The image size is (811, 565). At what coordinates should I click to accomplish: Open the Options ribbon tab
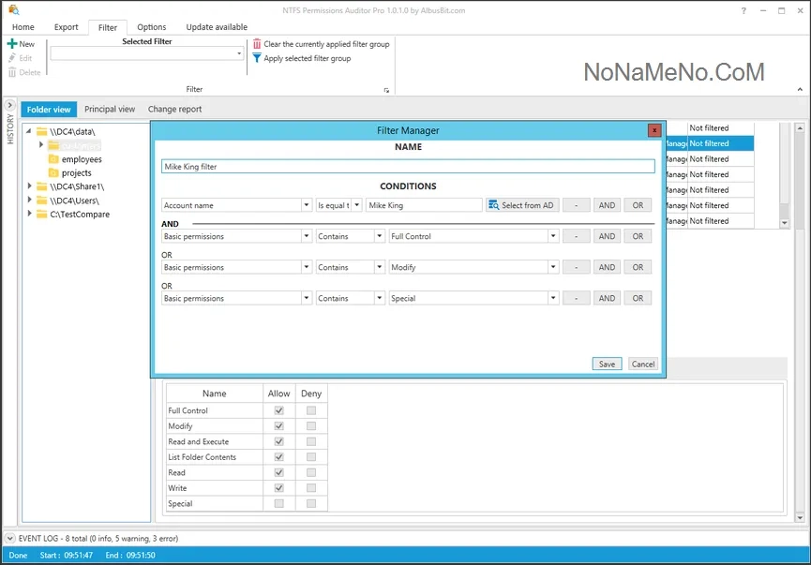[x=151, y=27]
